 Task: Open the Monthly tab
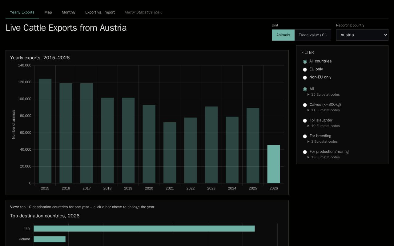point(68,12)
